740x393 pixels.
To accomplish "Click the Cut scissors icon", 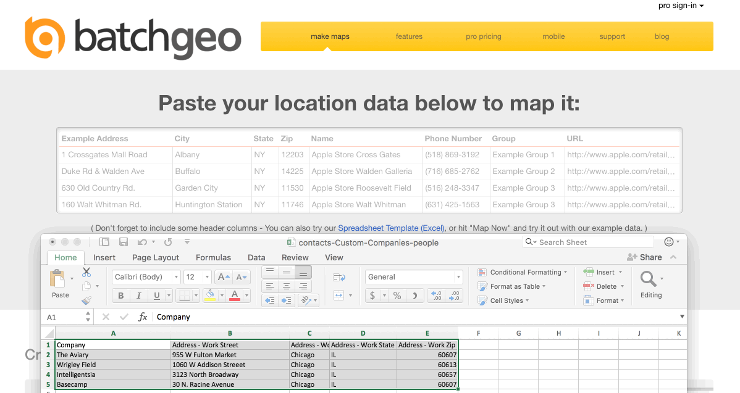I will pyautogui.click(x=86, y=272).
